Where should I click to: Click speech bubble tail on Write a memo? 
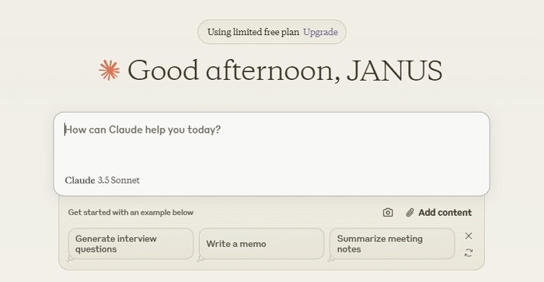[201, 259]
